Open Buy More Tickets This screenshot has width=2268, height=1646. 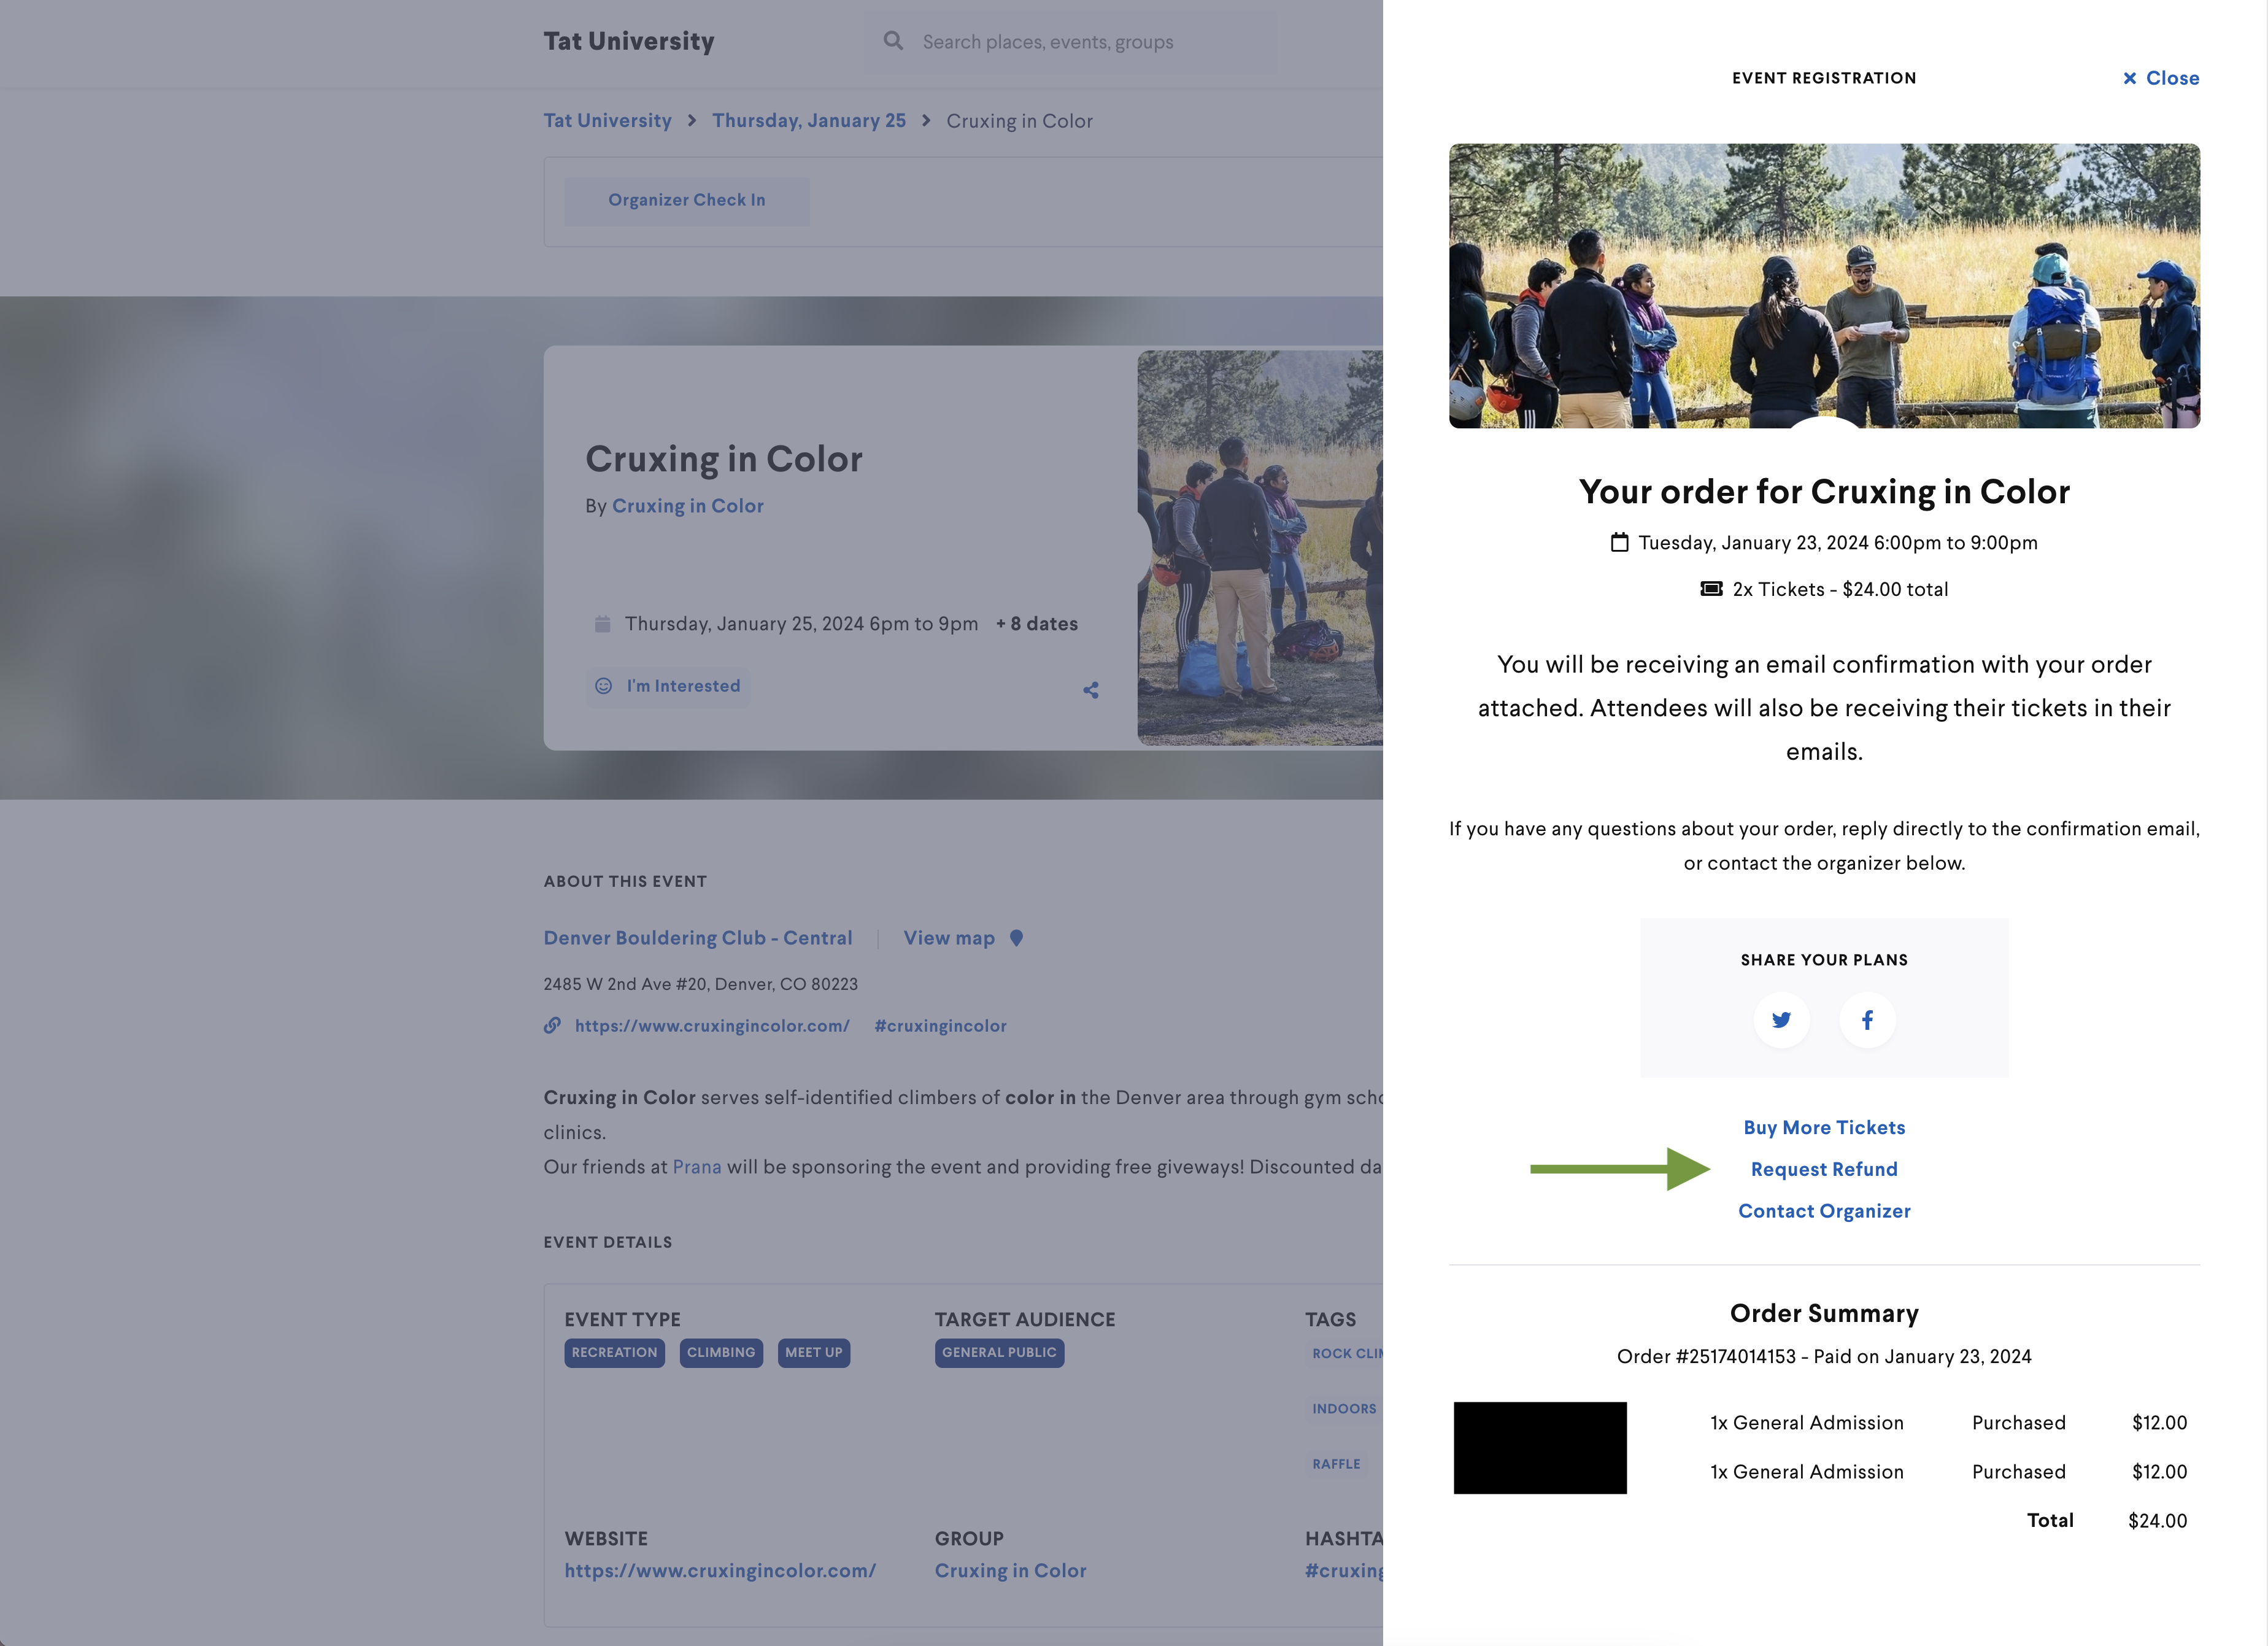[1823, 1127]
